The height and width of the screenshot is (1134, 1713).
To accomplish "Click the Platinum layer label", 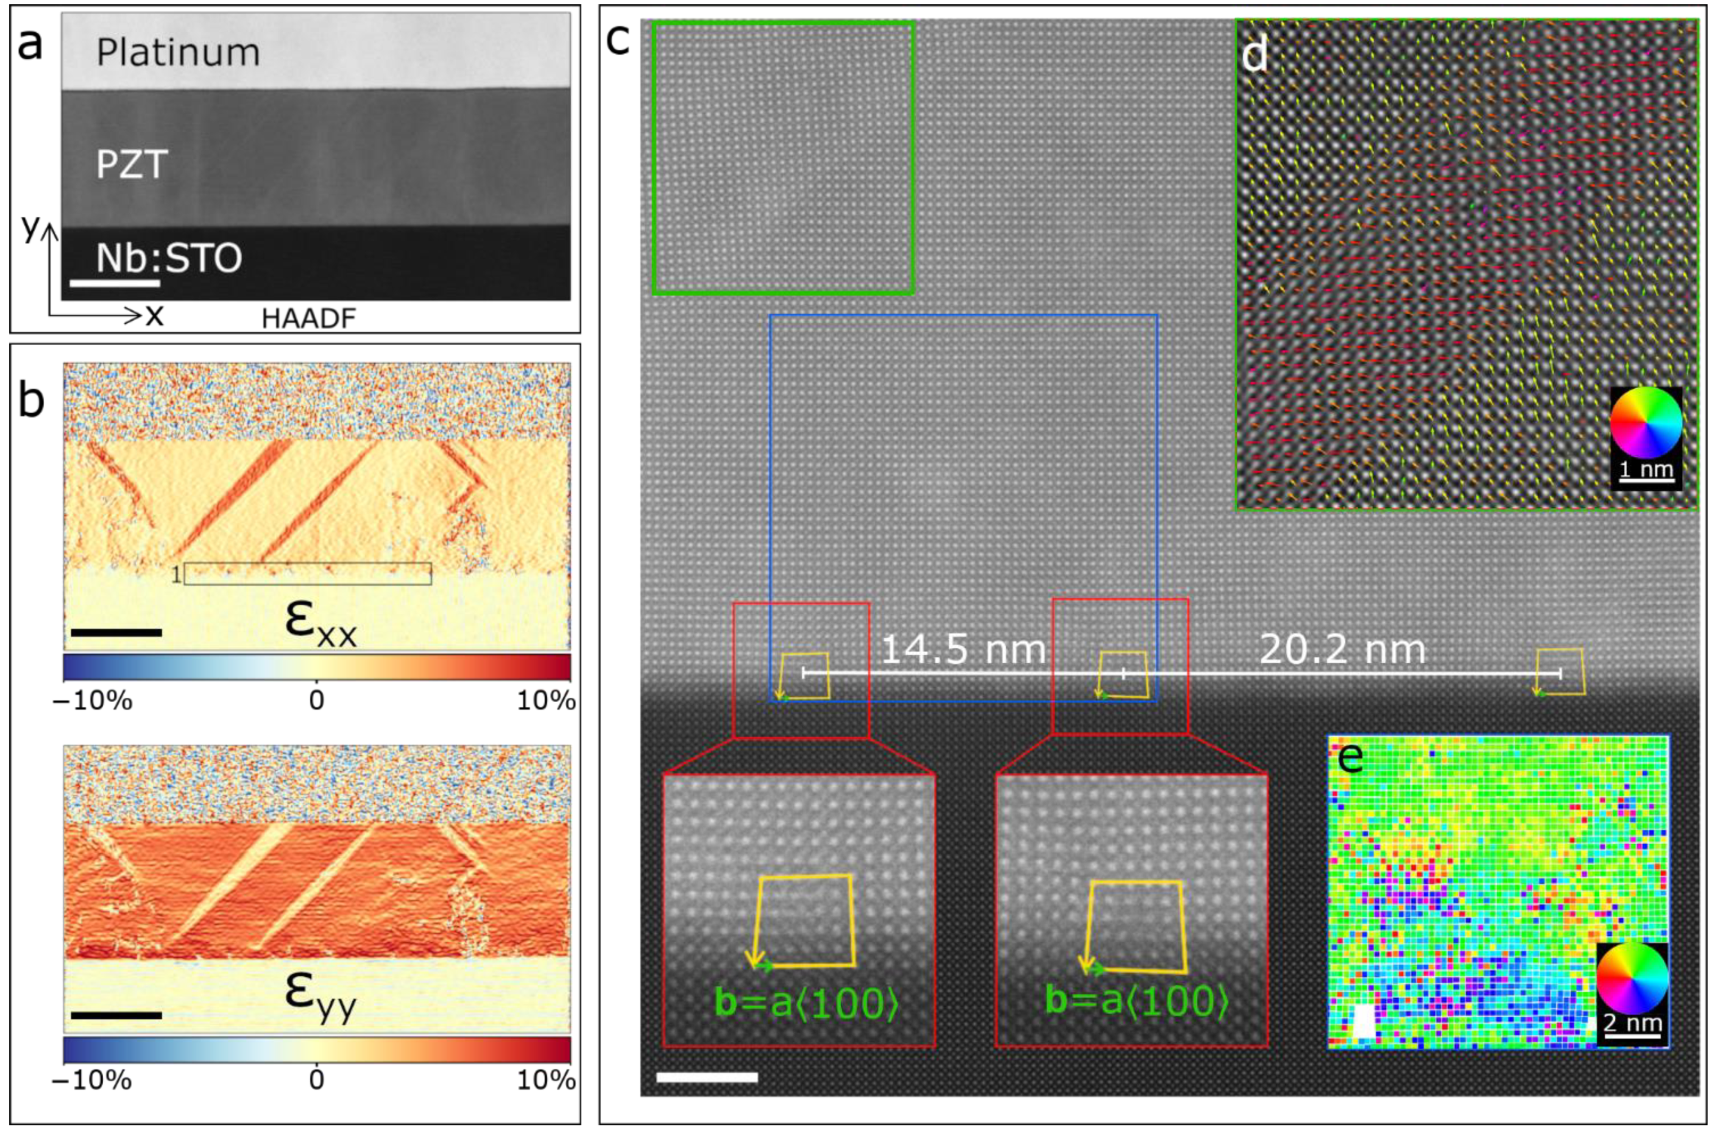I will (x=178, y=53).
